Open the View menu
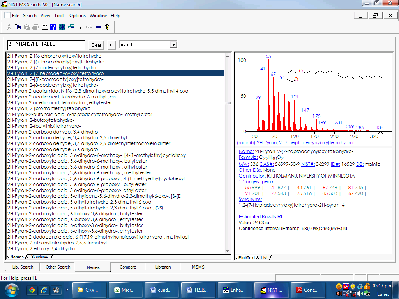Image resolution: width=399 pixels, height=299 pixels. (45, 16)
